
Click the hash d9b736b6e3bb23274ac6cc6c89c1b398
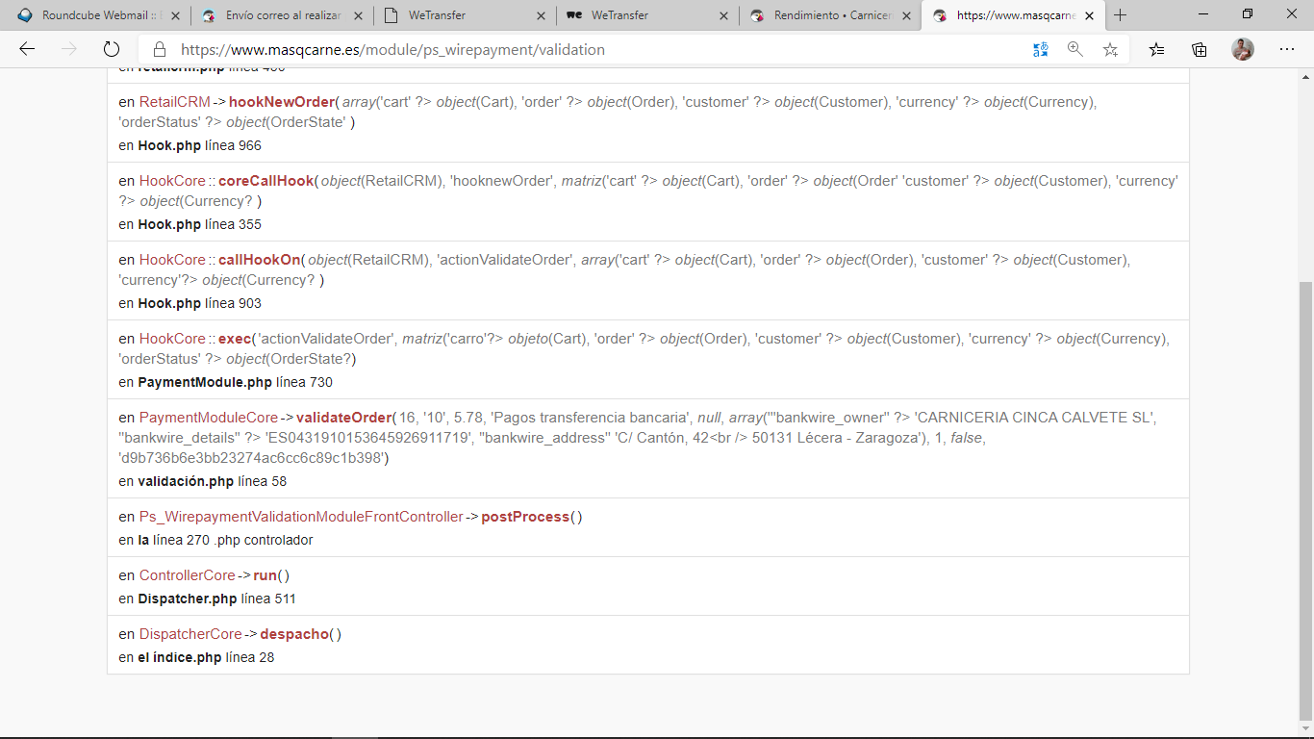pyautogui.click(x=253, y=458)
